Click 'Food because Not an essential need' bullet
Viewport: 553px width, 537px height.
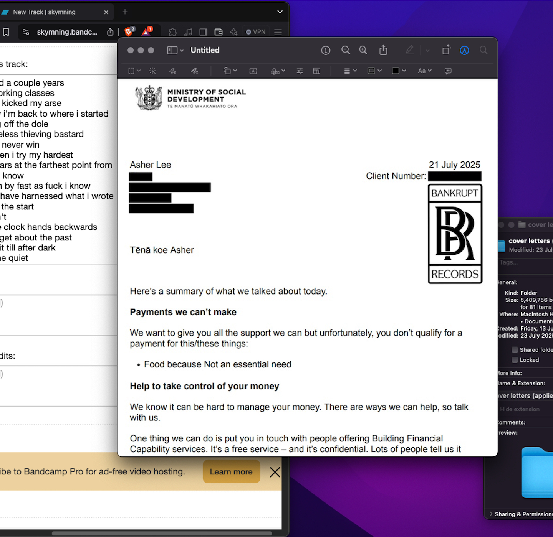click(217, 364)
